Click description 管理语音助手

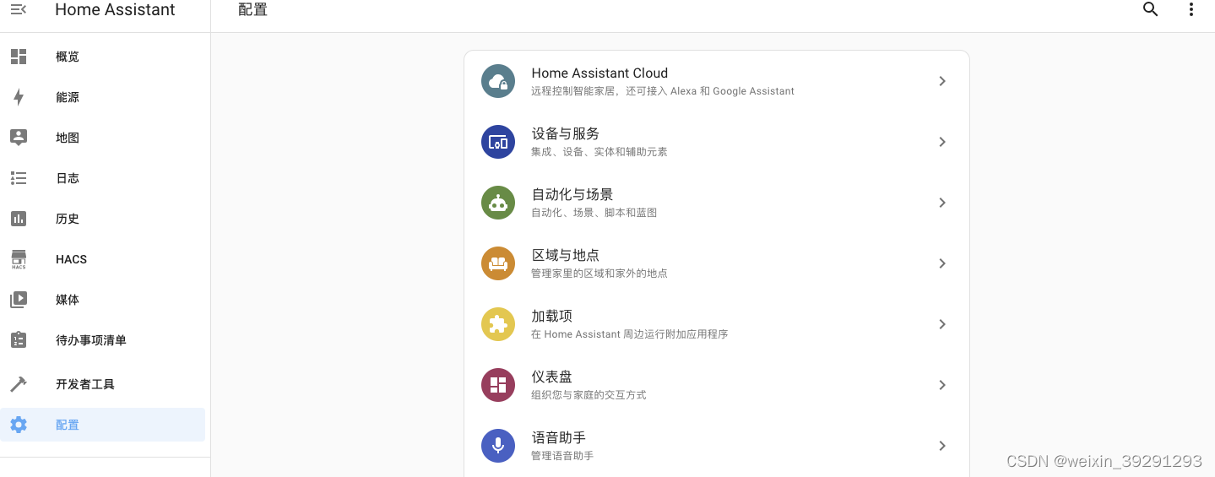coord(562,456)
